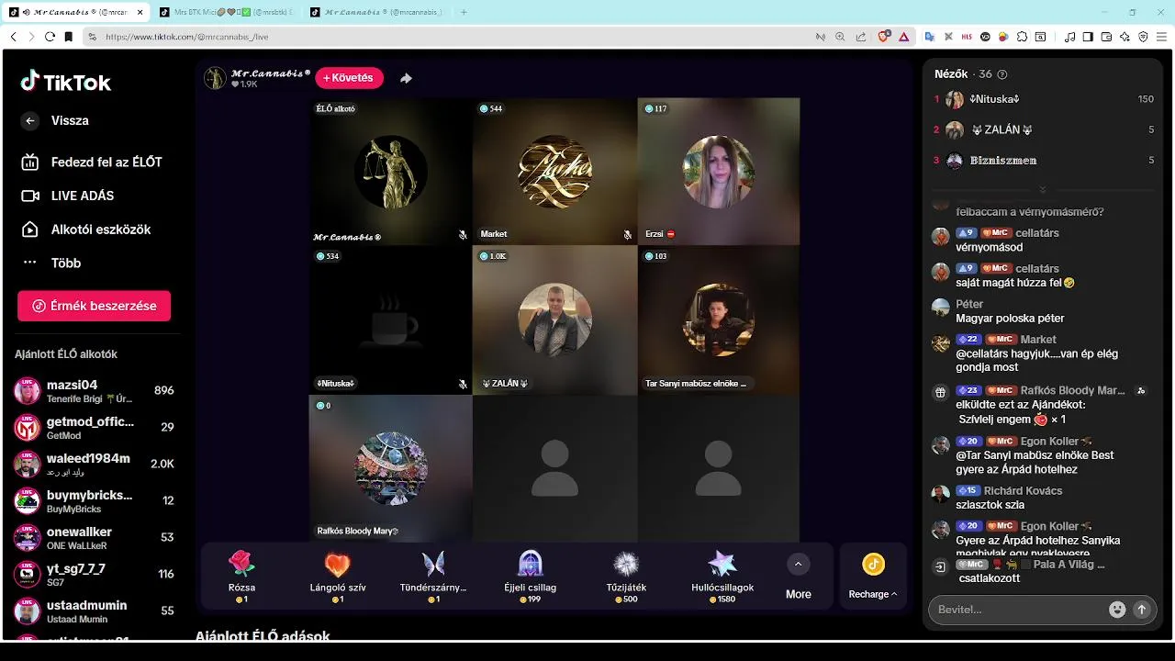Toggle the browser sidebar panel
Viewport: 1175px width, 661px height.
tap(1088, 37)
